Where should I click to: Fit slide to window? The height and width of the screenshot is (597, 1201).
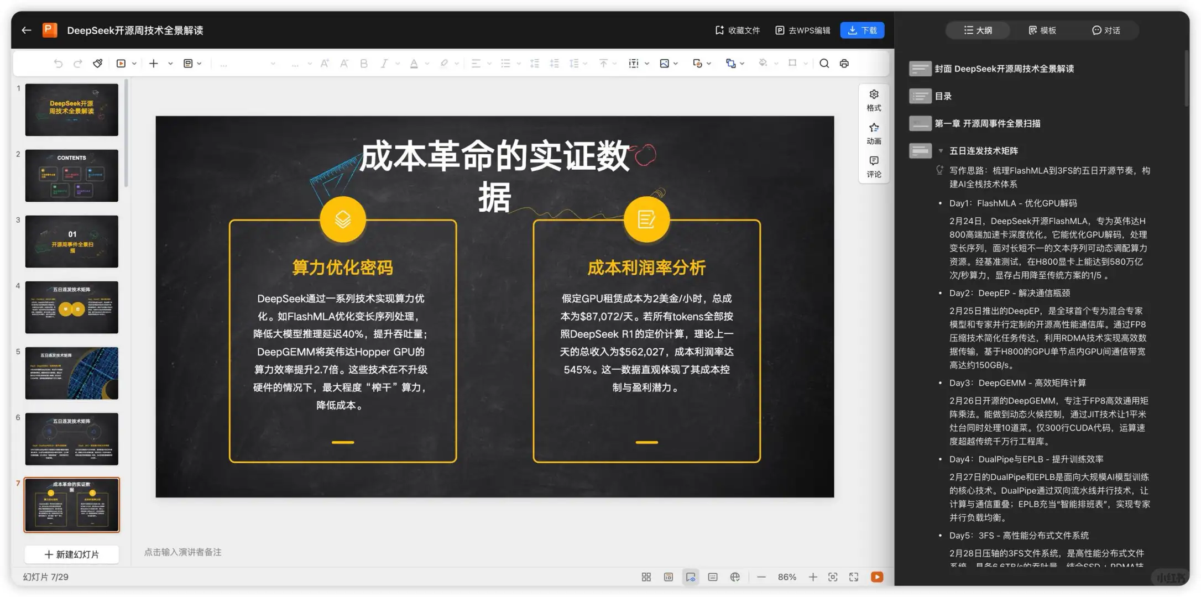tap(833, 577)
